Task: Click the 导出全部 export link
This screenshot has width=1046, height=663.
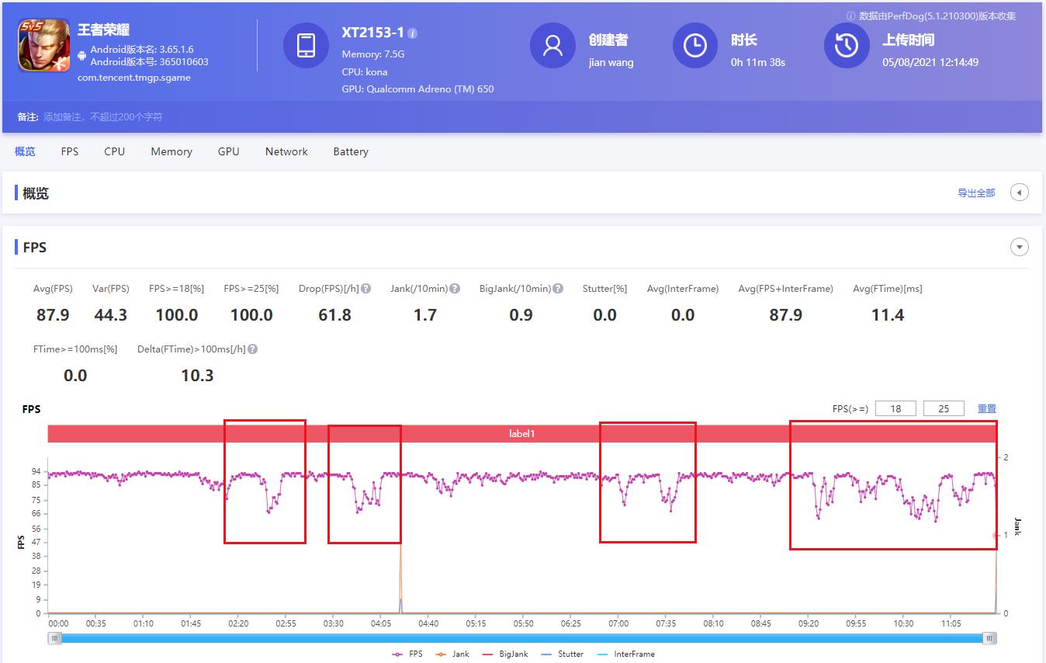Action: click(975, 193)
